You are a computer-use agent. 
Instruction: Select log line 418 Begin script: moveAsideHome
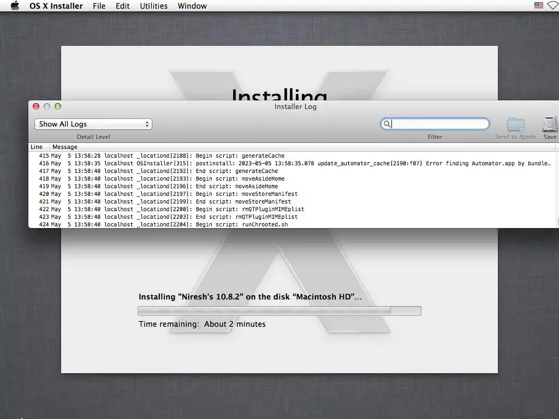pos(293,178)
